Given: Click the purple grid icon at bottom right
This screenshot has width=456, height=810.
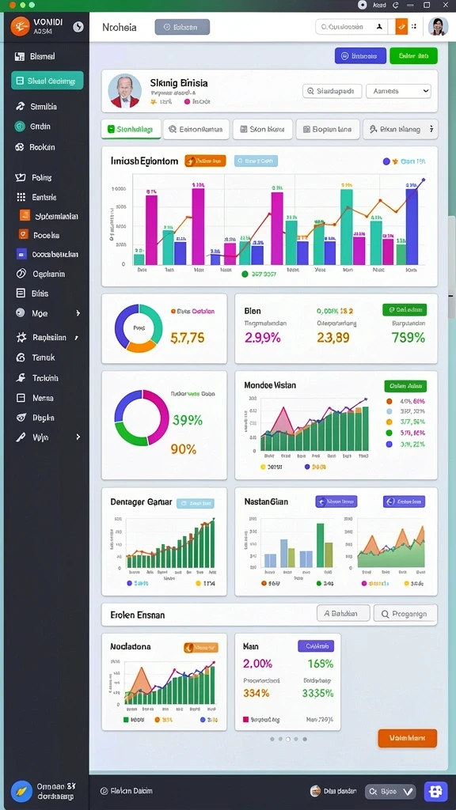Looking at the screenshot, I should (x=435, y=791).
